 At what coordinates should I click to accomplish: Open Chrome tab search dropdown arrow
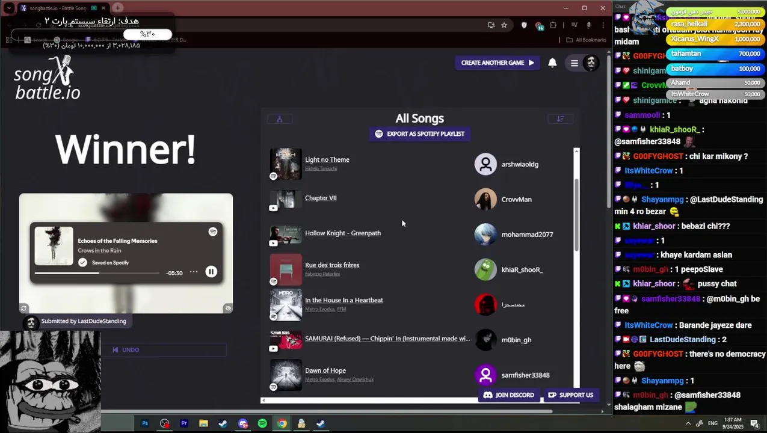(8, 8)
